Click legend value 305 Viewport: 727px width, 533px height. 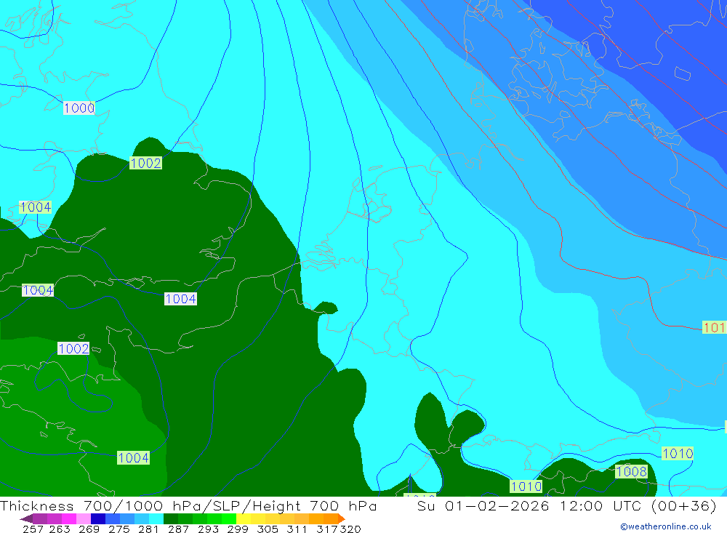click(x=267, y=529)
